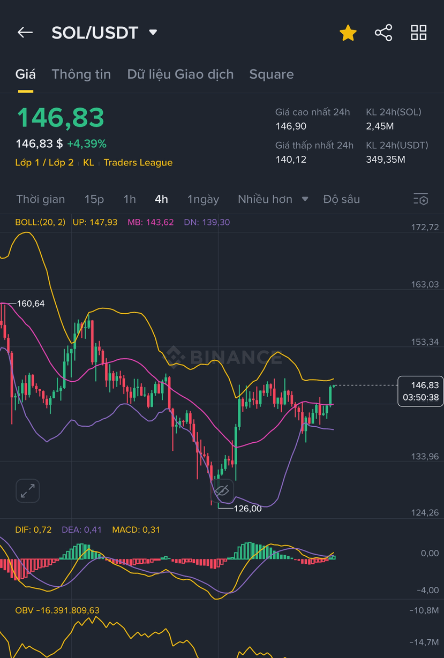
Task: Tap the DN: 139,30 band value
Action: 207,222
